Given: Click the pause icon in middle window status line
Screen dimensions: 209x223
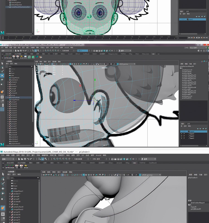Looking at the screenshot, I should [112, 51].
